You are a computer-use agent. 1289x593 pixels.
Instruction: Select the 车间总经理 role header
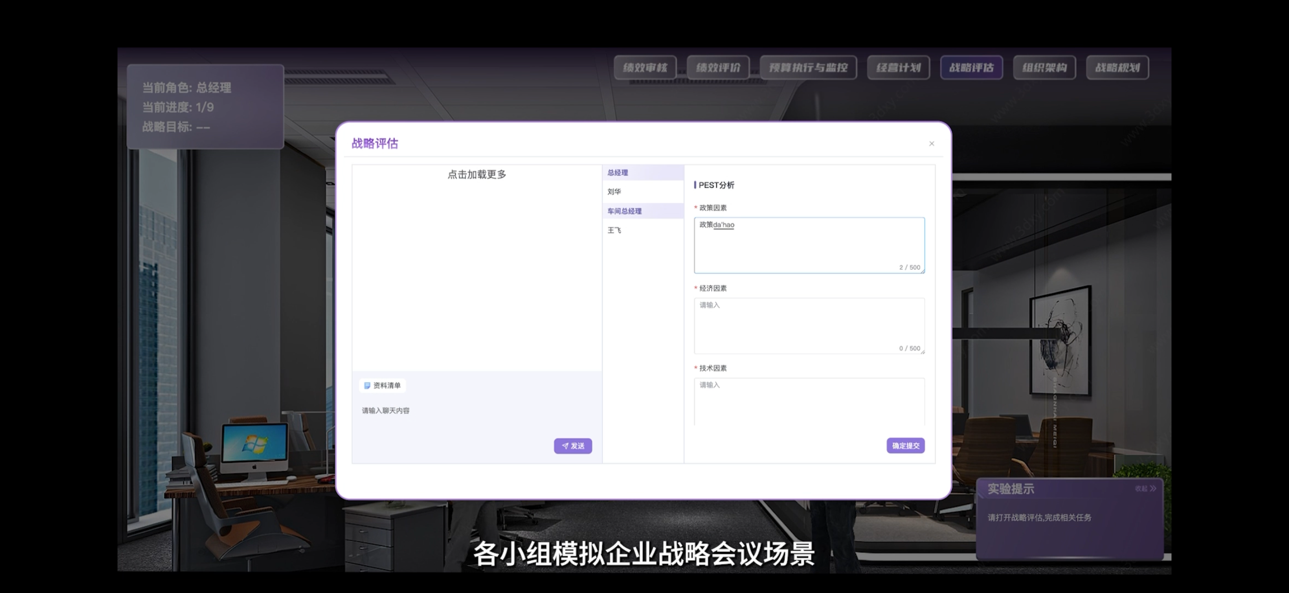pos(643,211)
